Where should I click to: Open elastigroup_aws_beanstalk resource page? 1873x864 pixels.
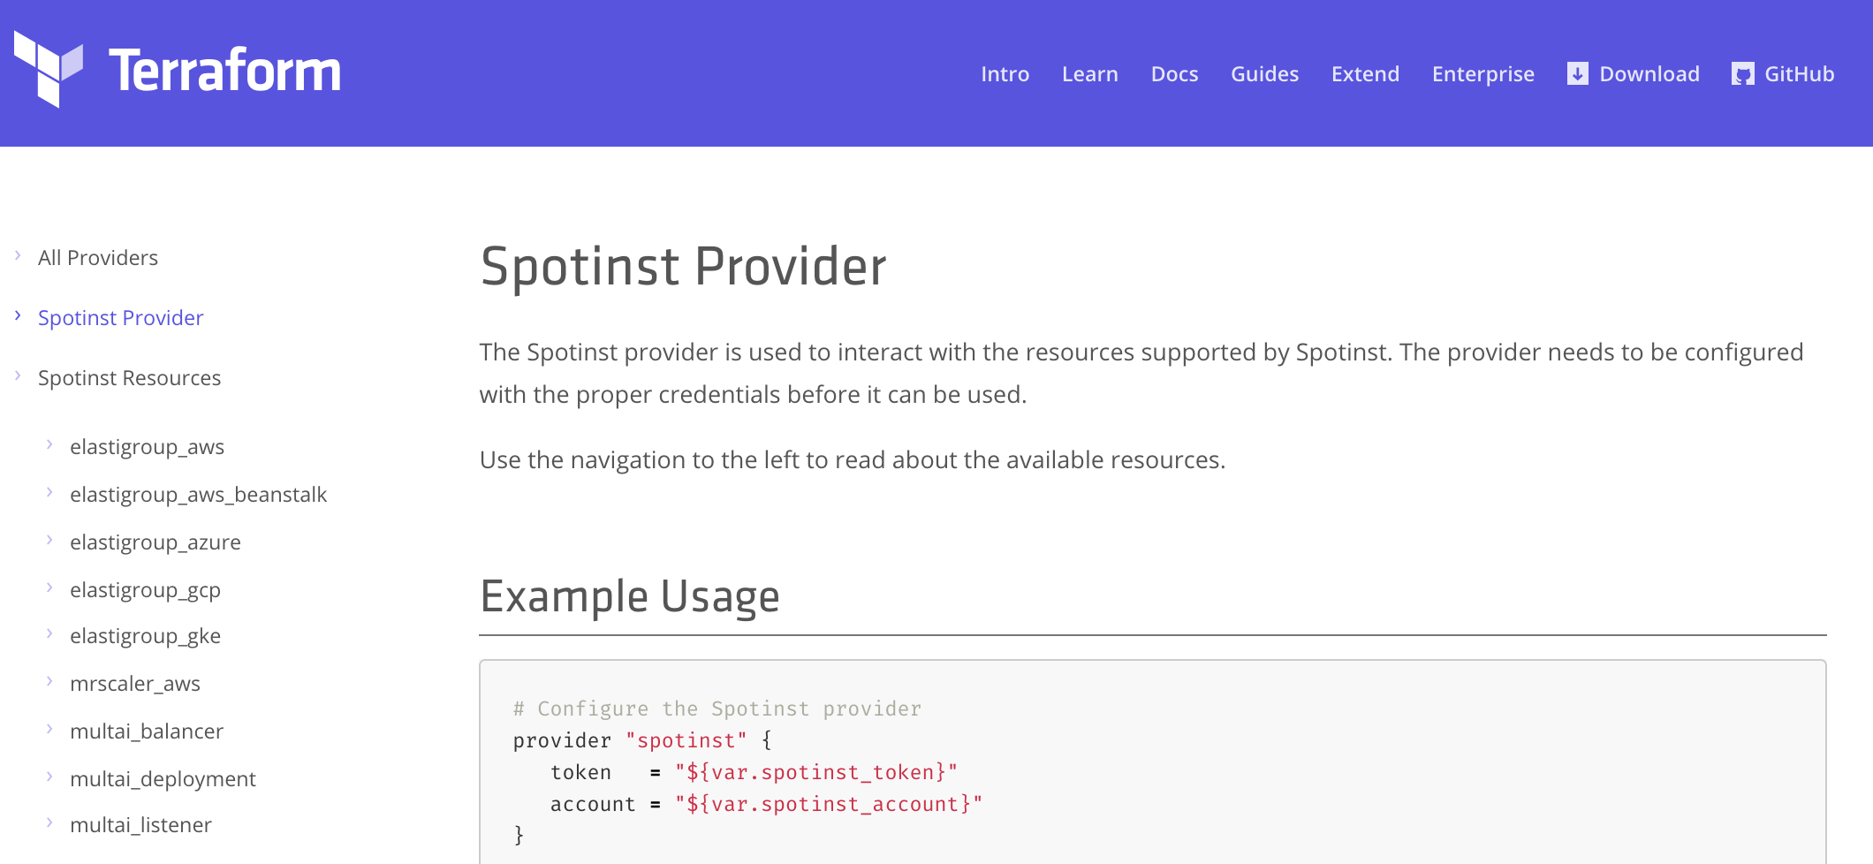pyautogui.click(x=198, y=495)
